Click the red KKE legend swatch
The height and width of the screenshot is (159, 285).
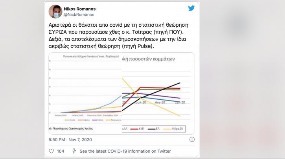pos(132,128)
